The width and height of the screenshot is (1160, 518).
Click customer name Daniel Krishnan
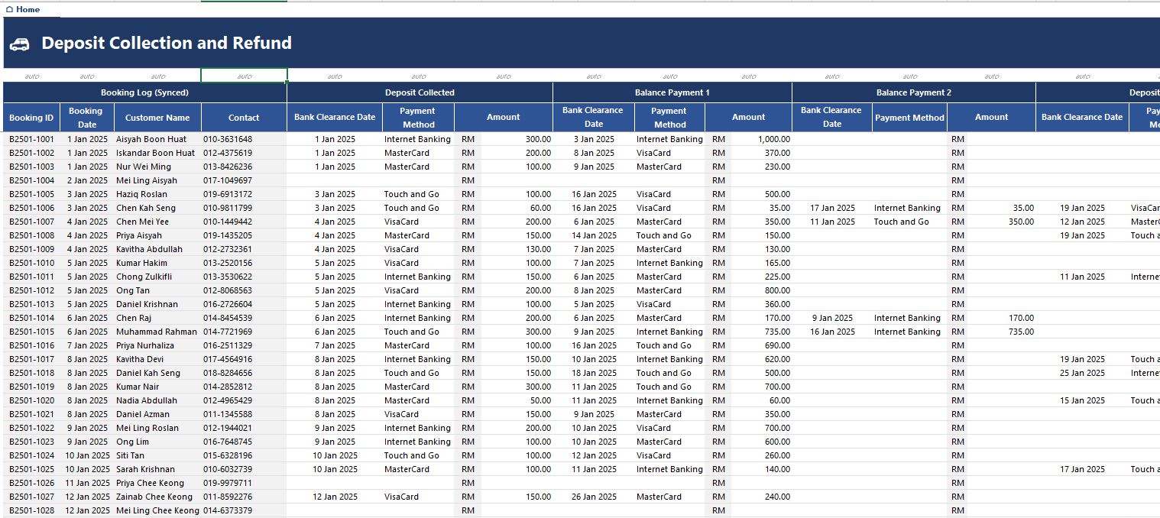147,304
